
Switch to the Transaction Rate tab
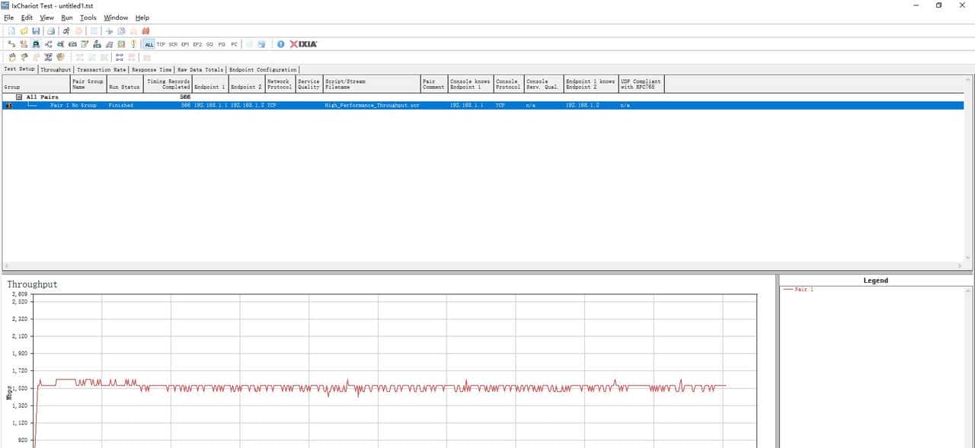pos(102,69)
